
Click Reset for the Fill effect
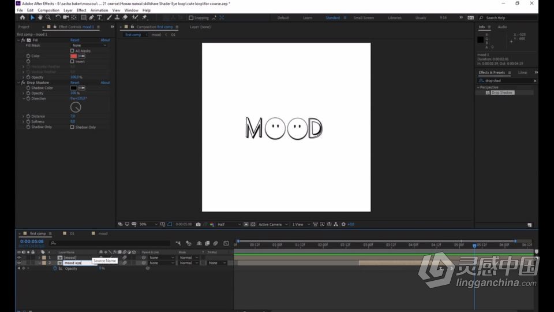click(x=75, y=40)
